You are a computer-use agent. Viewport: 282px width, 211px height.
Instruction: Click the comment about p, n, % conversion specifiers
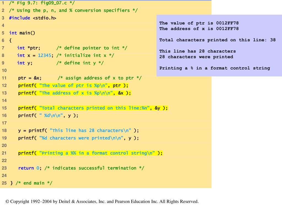click(73, 10)
